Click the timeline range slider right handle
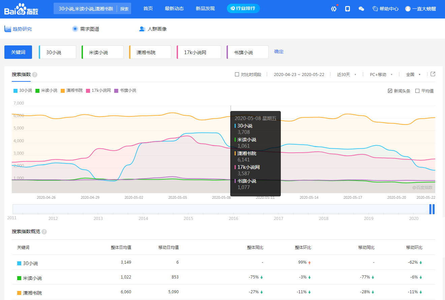445x300 pixels. 434,209
